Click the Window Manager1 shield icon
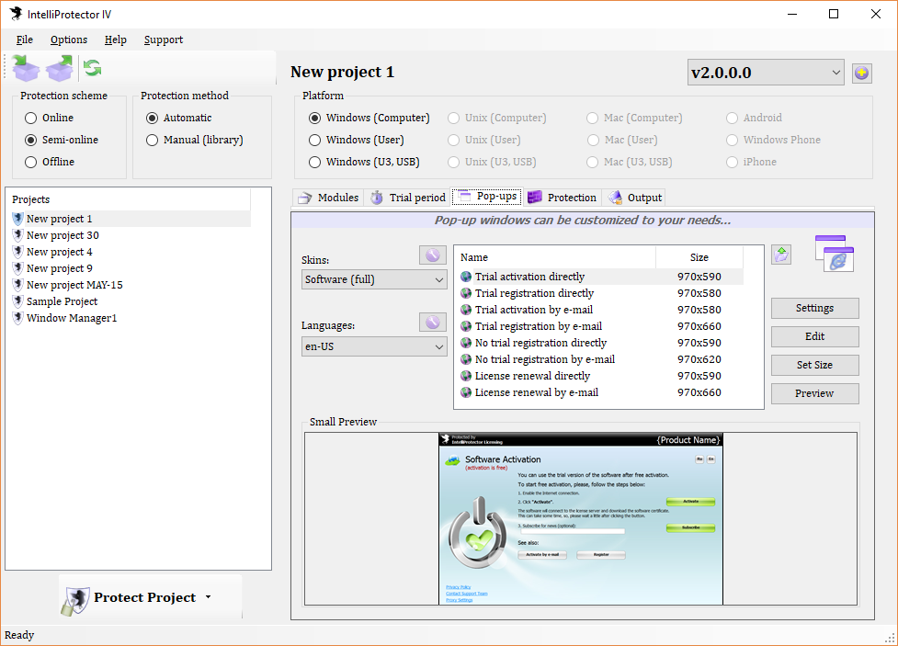The height and width of the screenshot is (646, 898). 18,318
